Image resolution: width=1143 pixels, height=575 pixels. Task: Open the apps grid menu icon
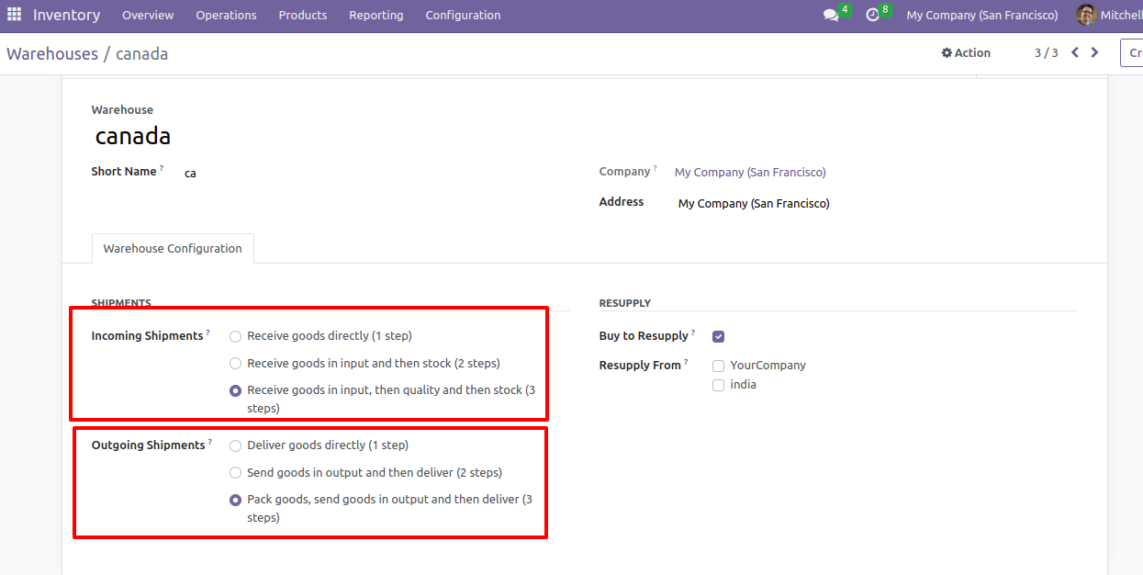tap(14, 15)
